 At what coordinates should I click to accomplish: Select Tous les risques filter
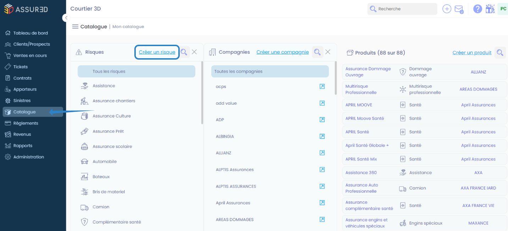pos(136,71)
